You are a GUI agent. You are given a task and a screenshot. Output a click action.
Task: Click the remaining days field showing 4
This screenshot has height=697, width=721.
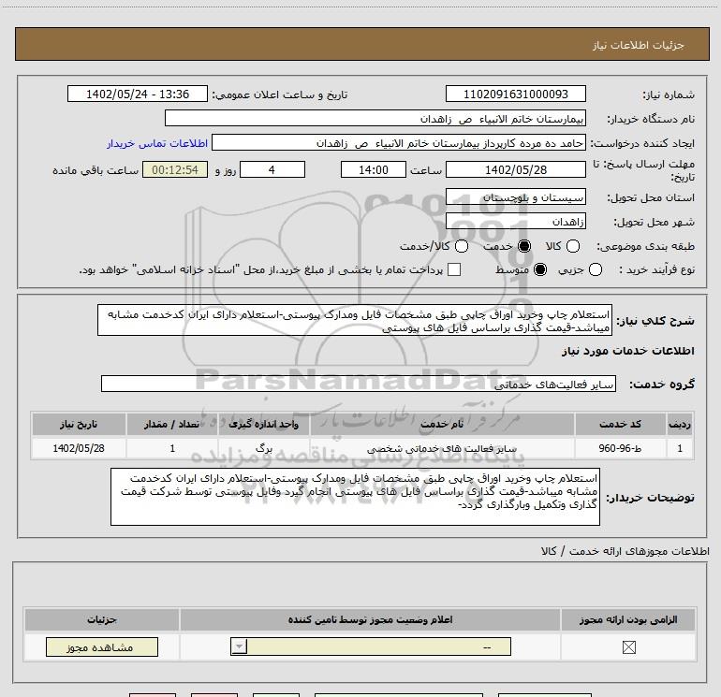272,169
